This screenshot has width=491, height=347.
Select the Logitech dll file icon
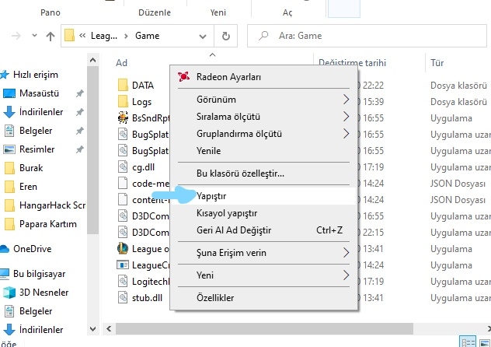(123, 281)
